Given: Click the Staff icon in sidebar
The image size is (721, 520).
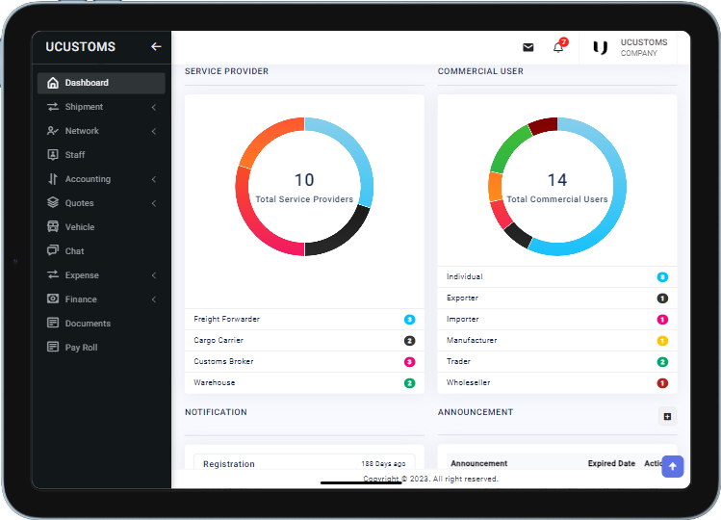Looking at the screenshot, I should (53, 155).
